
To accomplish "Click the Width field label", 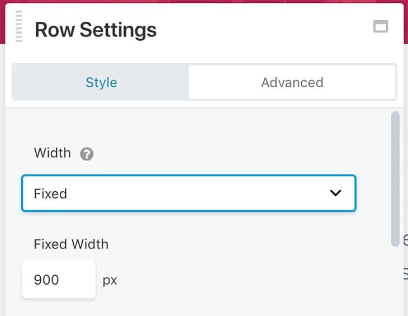I will pos(52,153).
